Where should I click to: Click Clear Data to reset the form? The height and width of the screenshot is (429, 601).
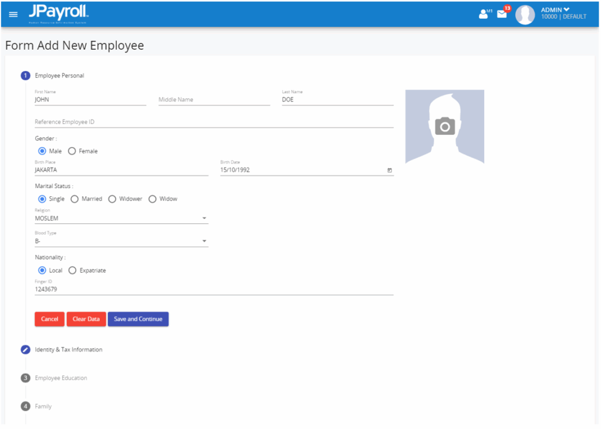86,319
